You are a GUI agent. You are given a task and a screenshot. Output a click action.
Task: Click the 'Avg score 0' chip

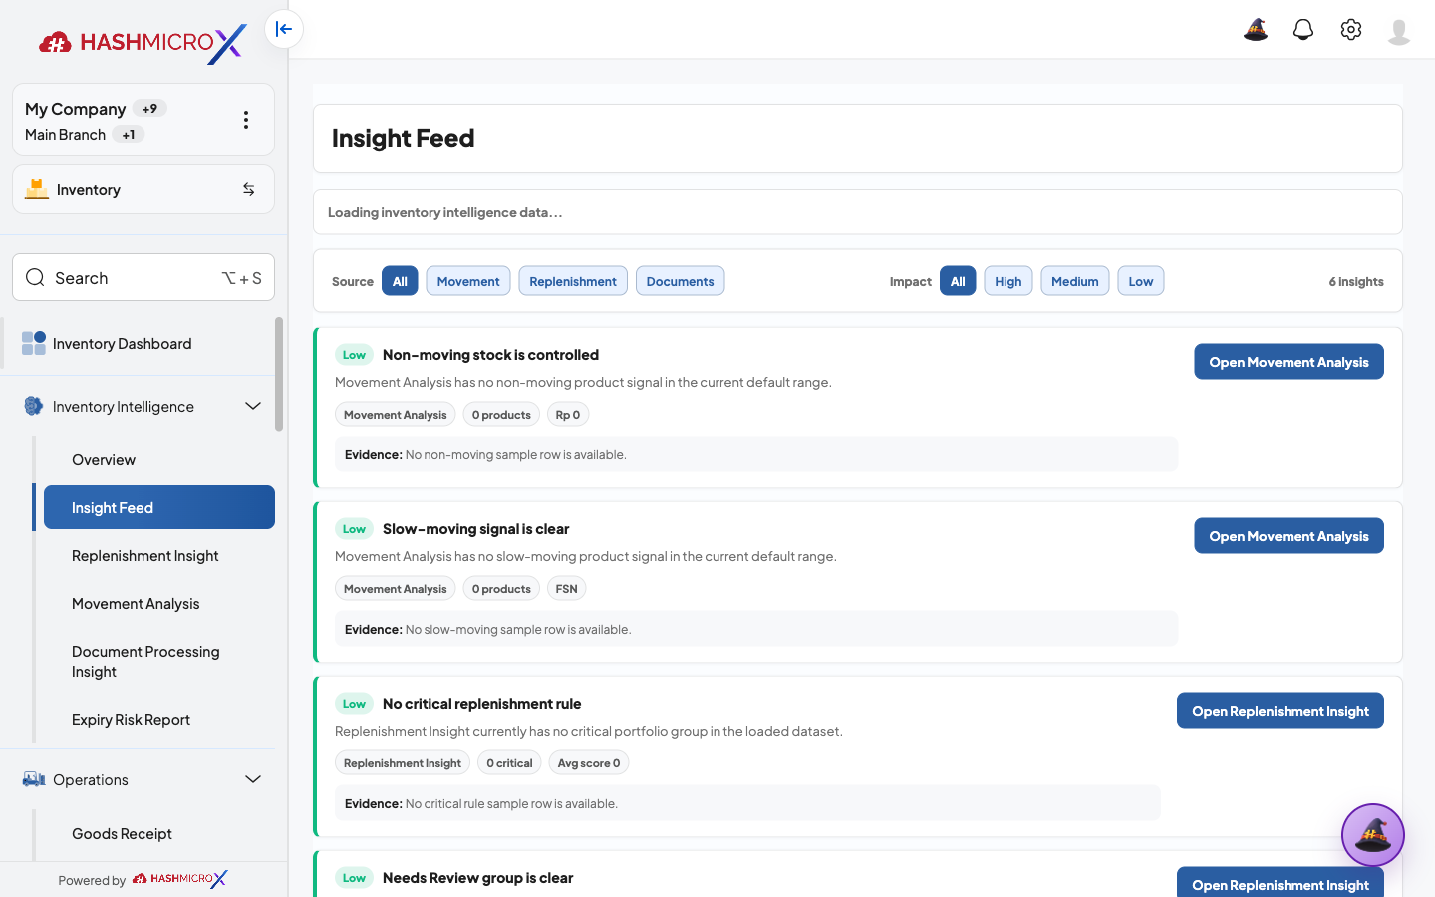[x=589, y=763]
